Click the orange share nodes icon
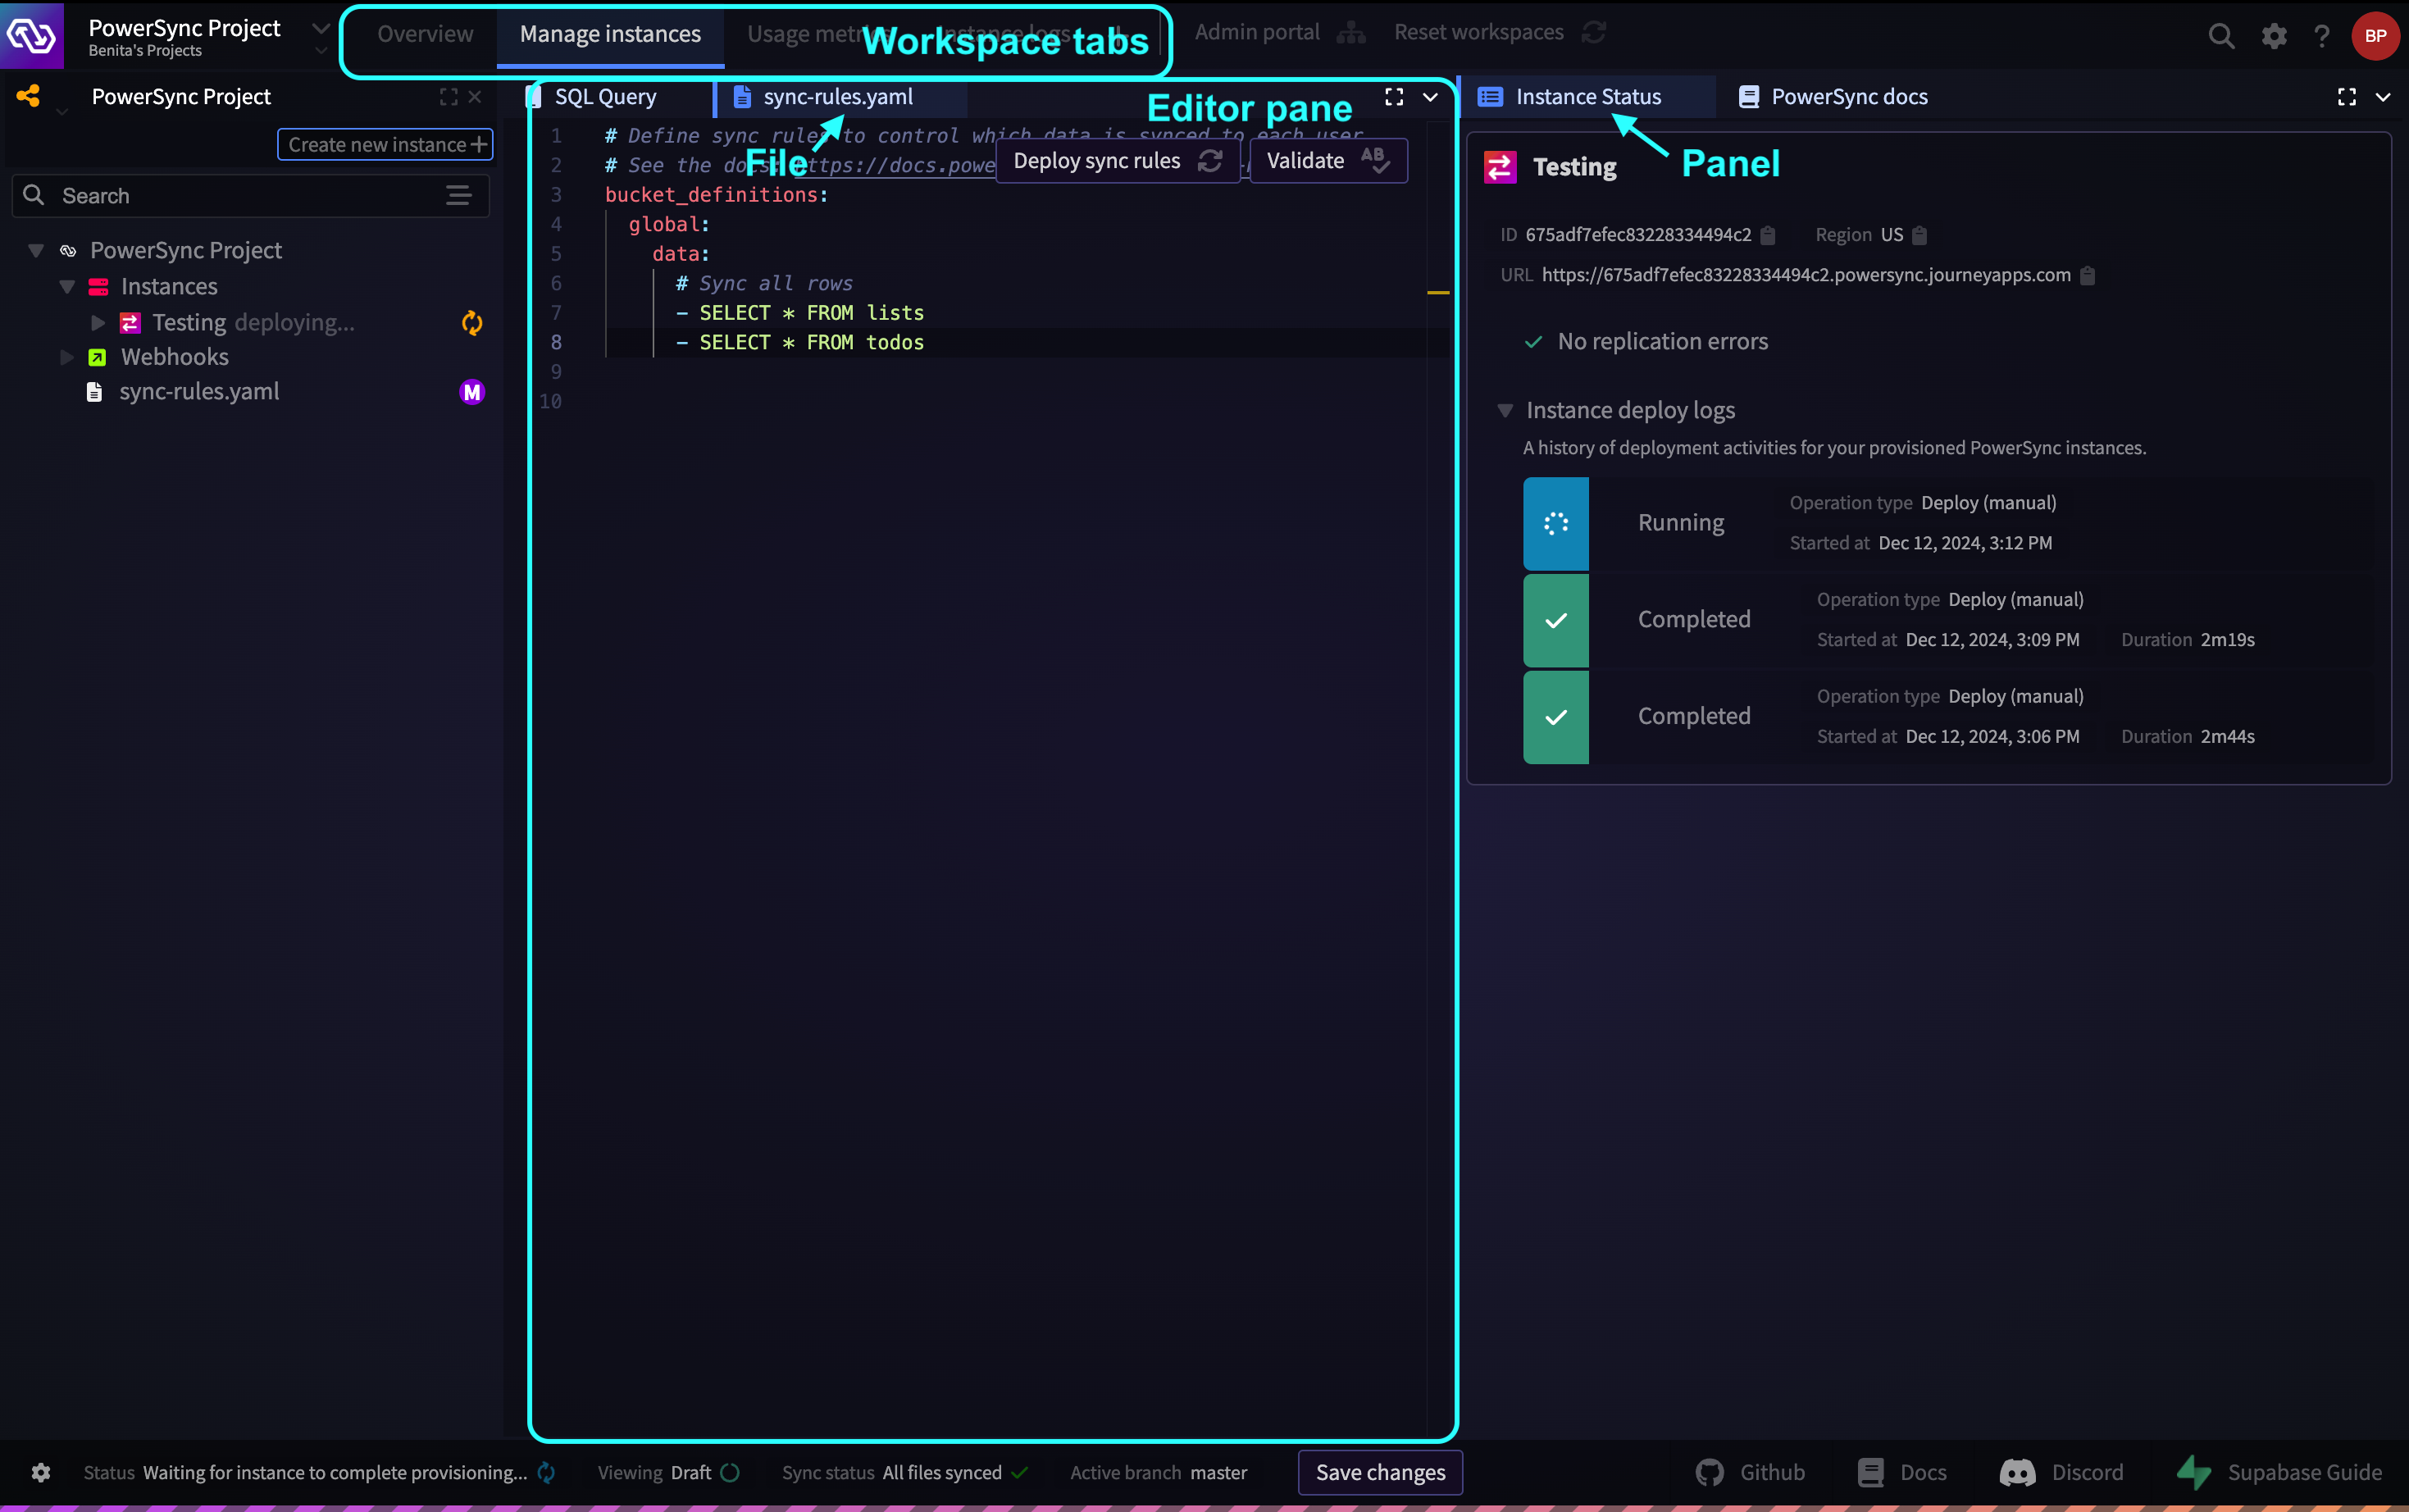Screen dimensions: 2409x1512 (28, 96)
